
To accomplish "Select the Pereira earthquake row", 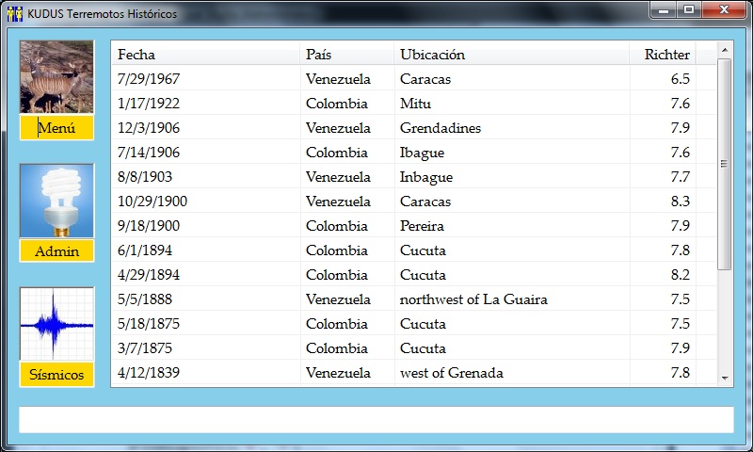I will (405, 226).
